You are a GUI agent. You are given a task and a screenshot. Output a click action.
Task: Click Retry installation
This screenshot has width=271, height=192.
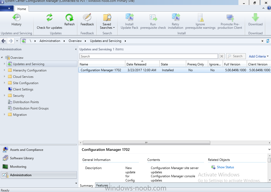click(175, 22)
